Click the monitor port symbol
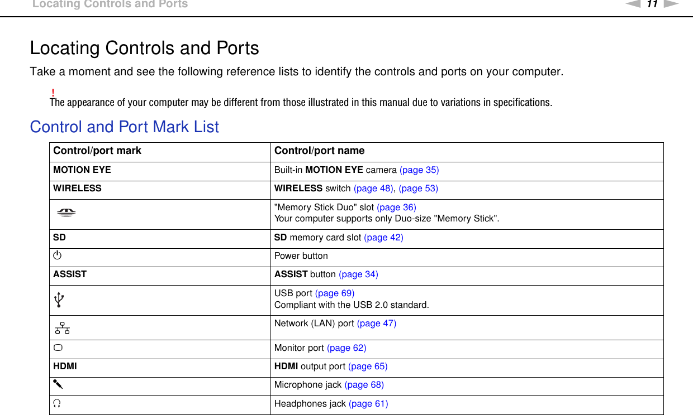This screenshot has height=415, width=693. pyautogui.click(x=58, y=348)
